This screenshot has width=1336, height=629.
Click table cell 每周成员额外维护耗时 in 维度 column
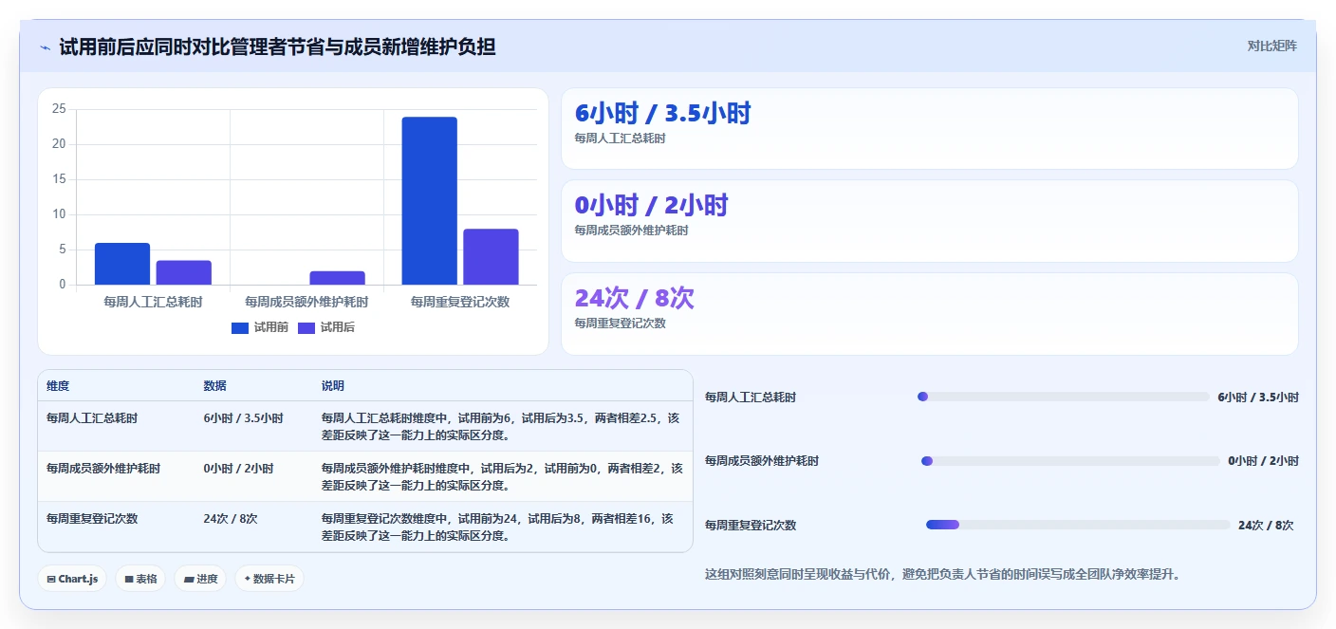103,469
